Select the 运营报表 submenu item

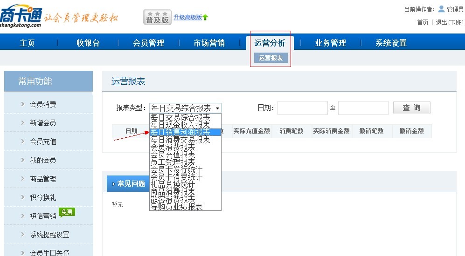pos(271,58)
